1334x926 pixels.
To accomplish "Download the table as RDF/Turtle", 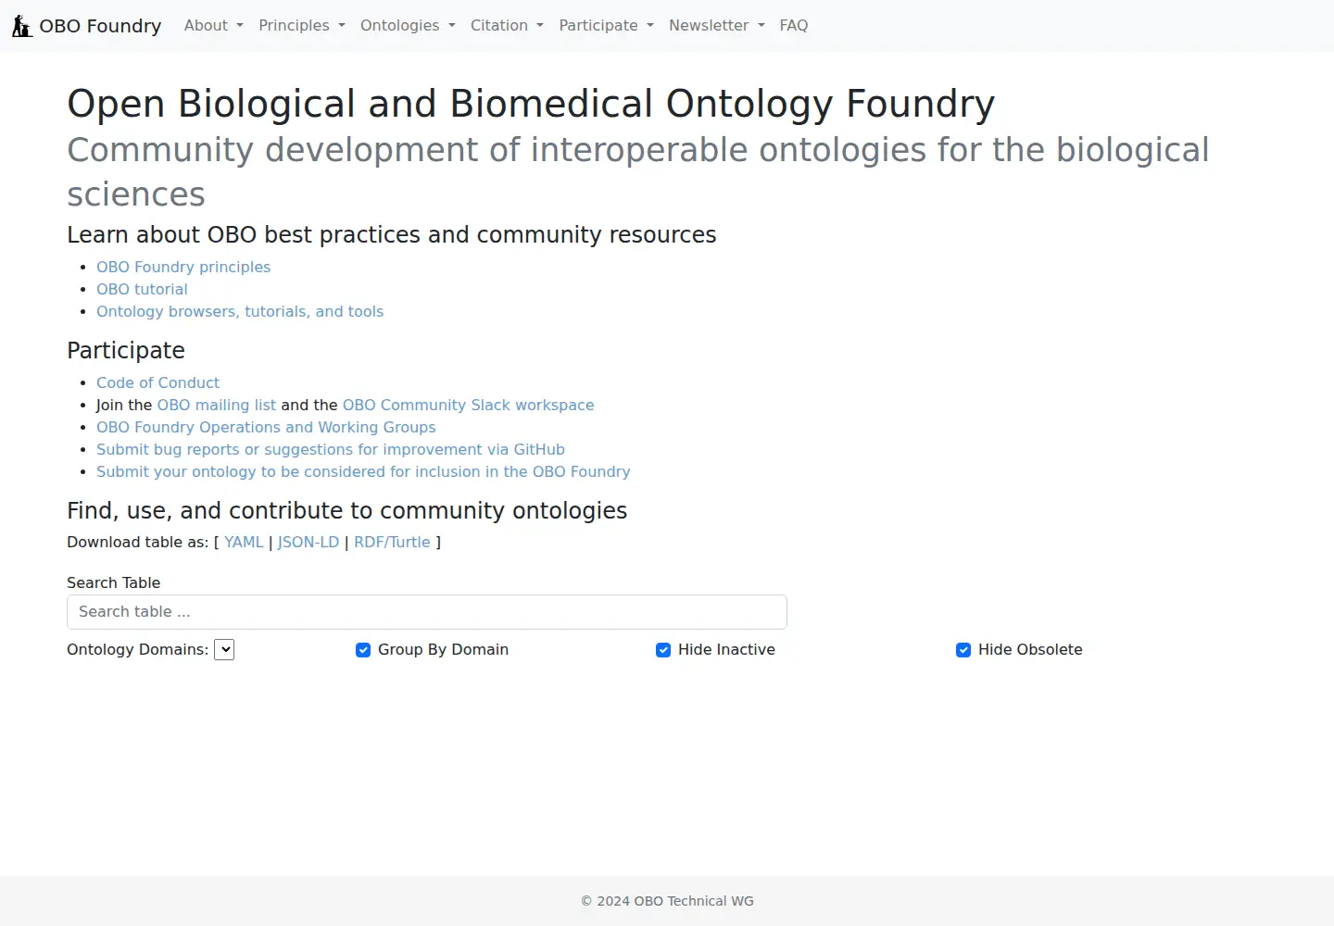I will click(392, 543).
